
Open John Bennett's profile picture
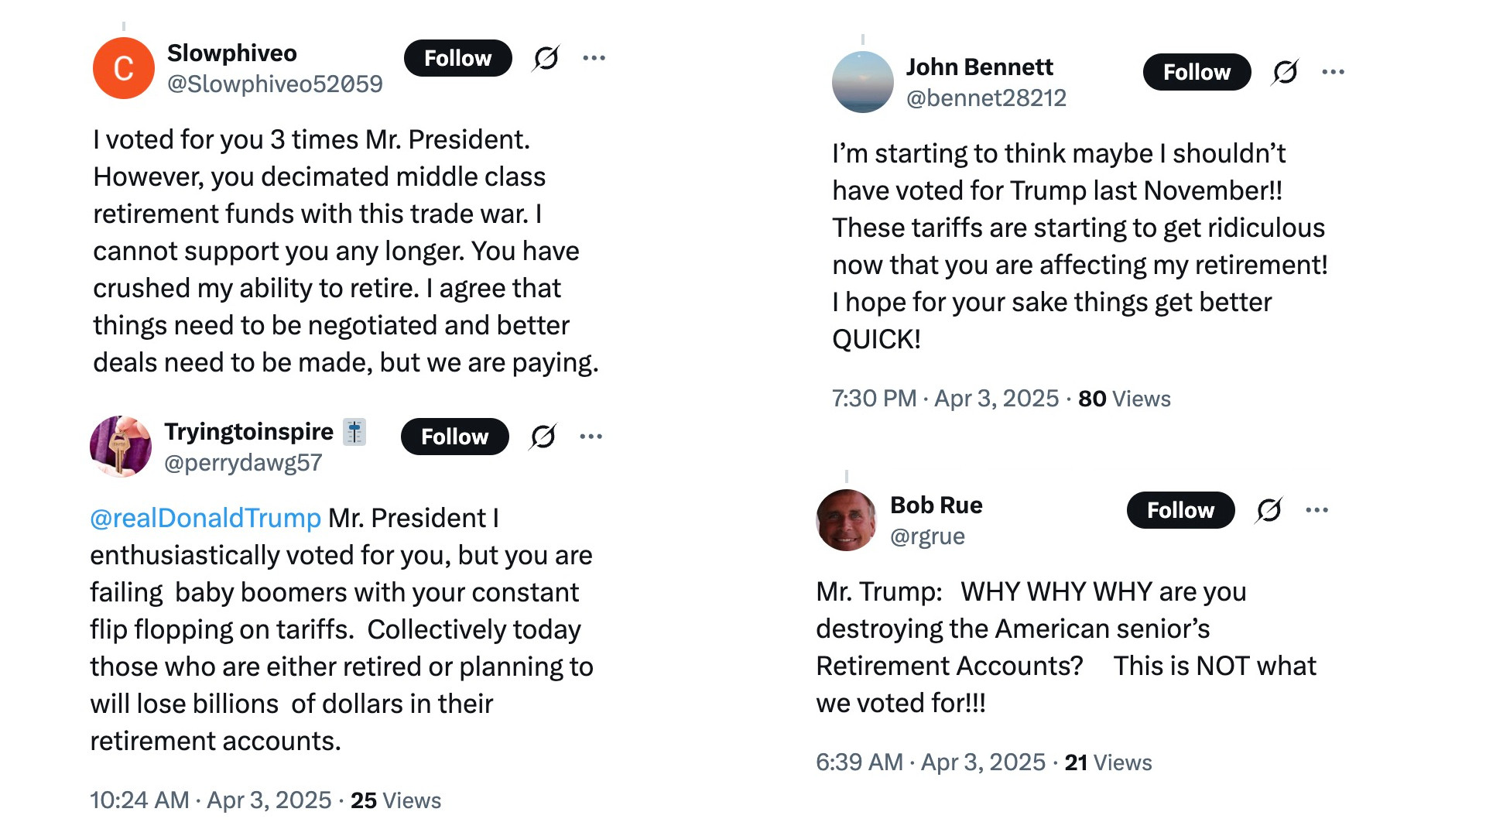[863, 82]
